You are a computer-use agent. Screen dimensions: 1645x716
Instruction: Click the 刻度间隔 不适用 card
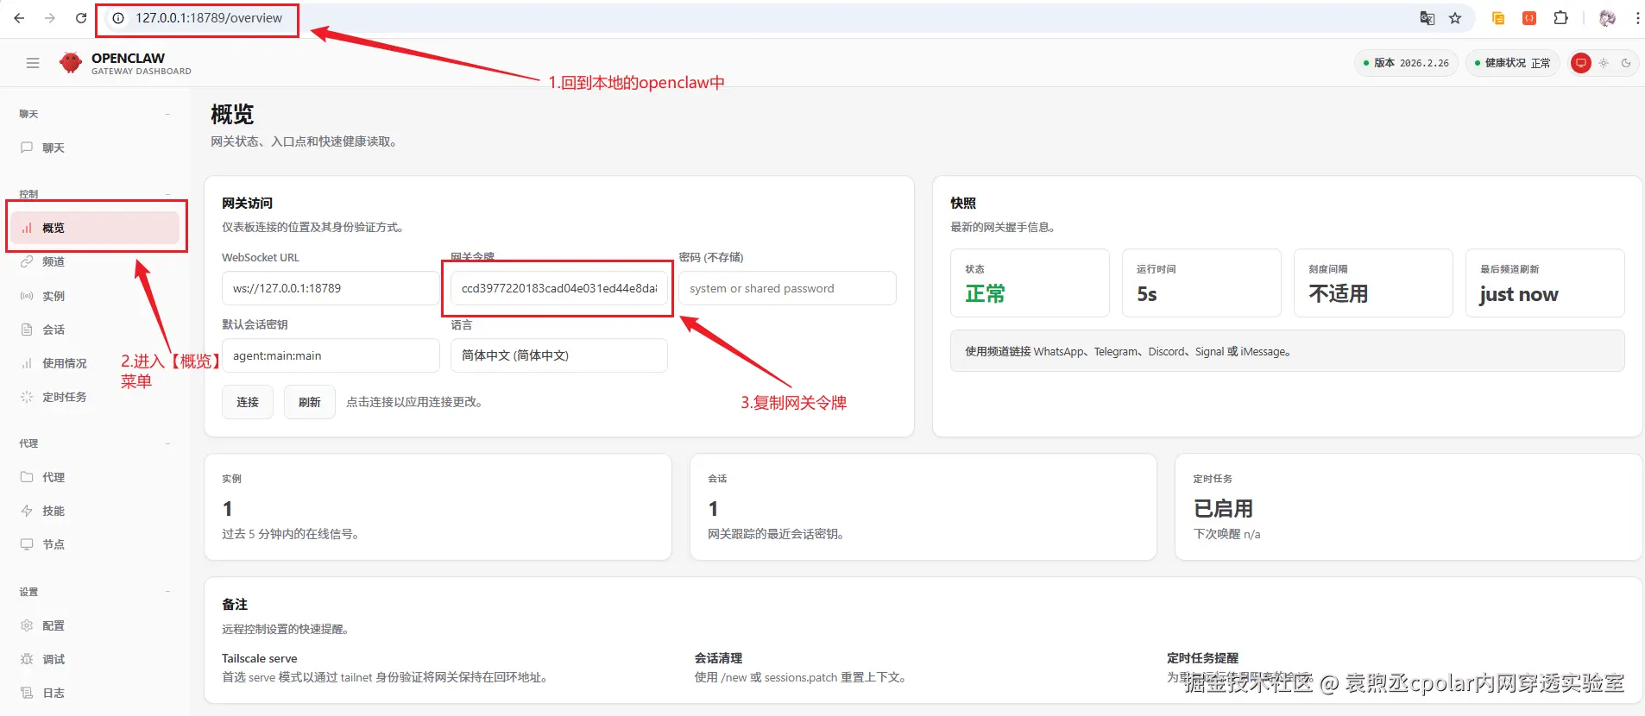pyautogui.click(x=1373, y=283)
